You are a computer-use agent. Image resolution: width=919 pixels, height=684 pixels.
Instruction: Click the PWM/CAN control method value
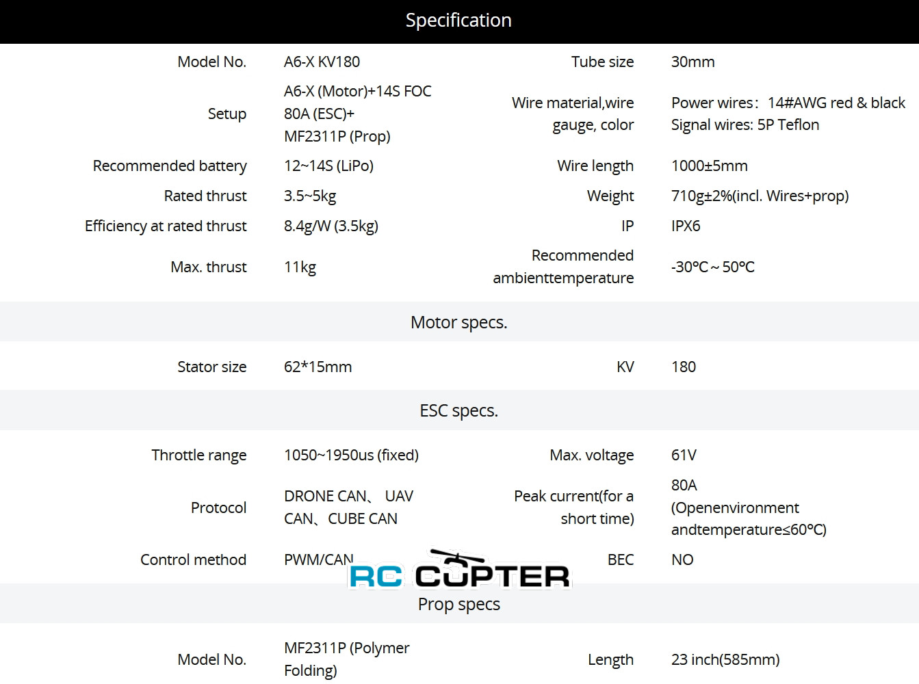[319, 560]
